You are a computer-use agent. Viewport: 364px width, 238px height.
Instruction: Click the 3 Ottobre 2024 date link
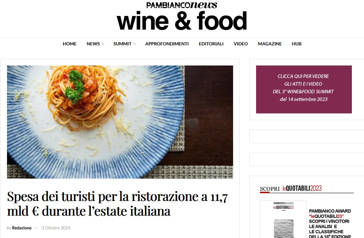pos(56,228)
